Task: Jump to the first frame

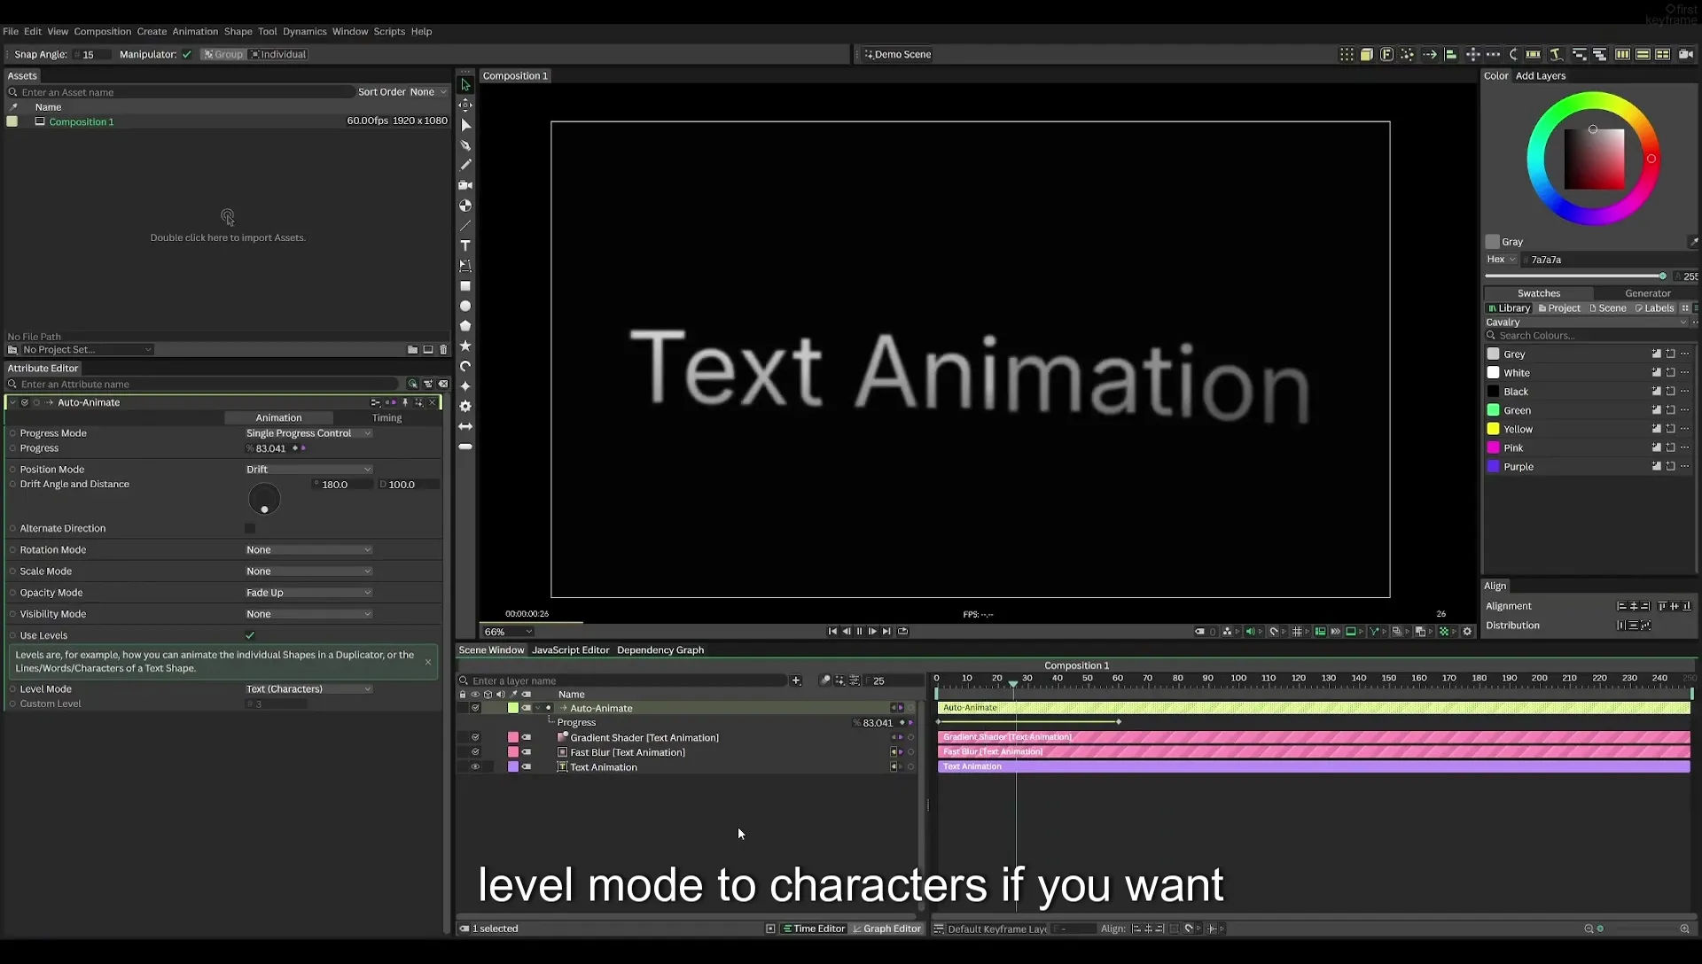Action: (x=832, y=632)
